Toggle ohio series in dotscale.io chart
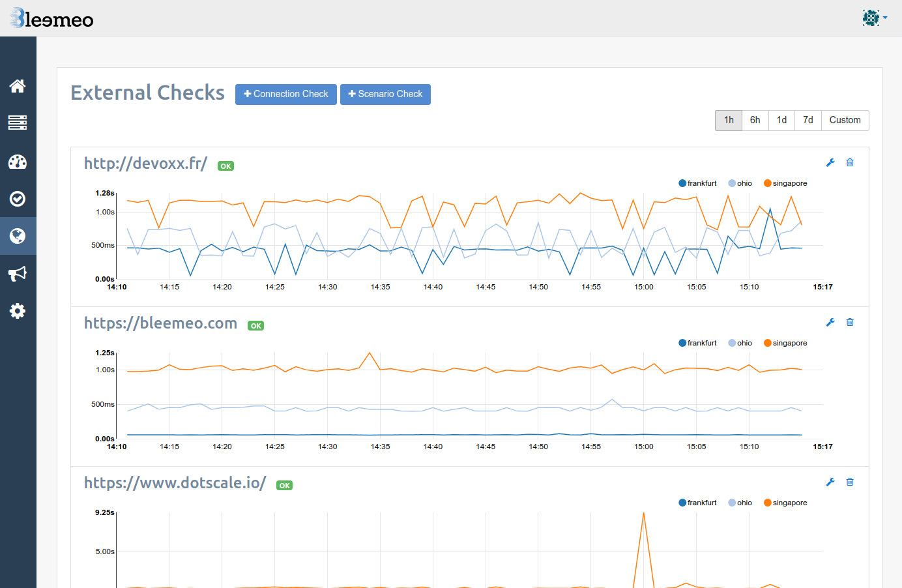This screenshot has height=588, width=902. tap(740, 503)
